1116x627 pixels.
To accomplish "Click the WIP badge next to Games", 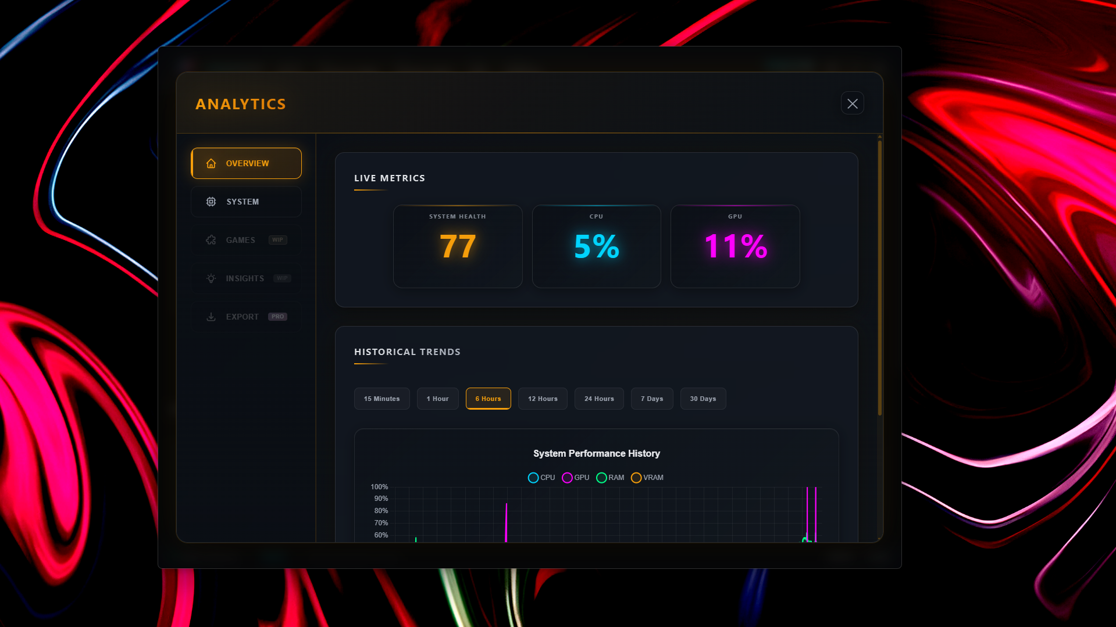I will (278, 239).
